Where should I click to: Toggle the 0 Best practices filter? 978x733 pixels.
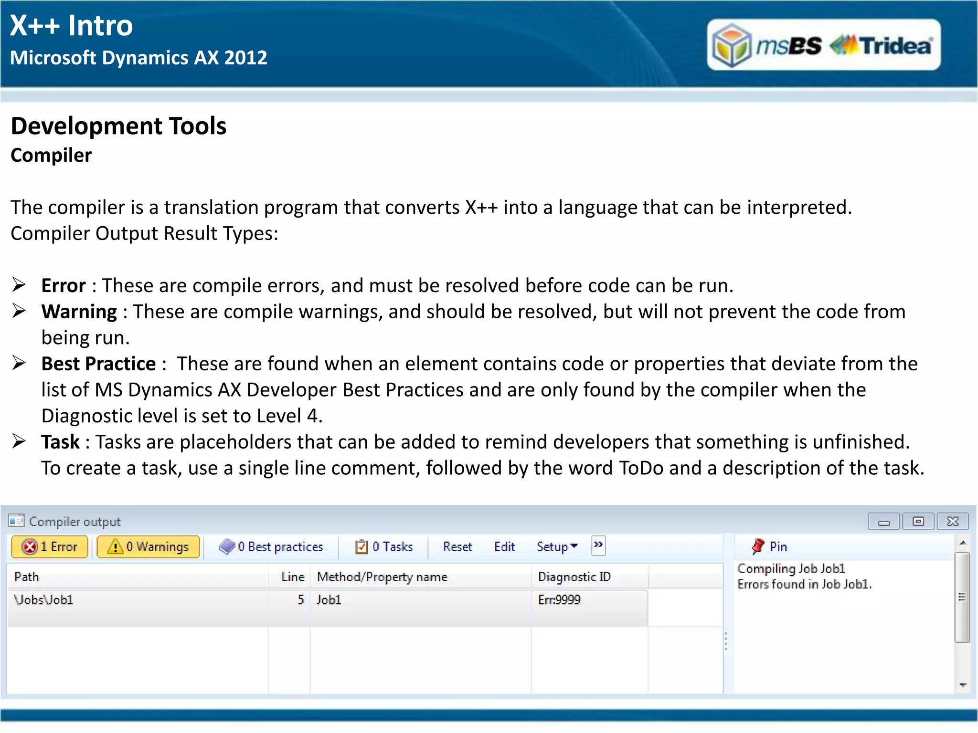[271, 546]
